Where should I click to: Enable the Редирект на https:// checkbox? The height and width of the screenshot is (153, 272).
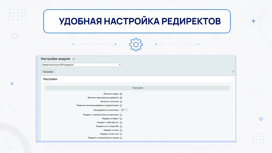coord(121,118)
